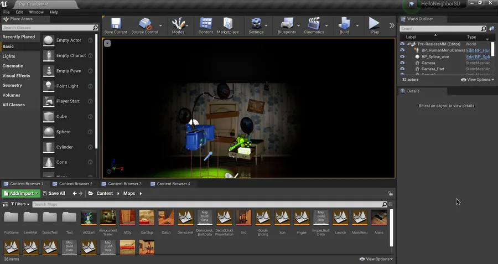The image size is (498, 264).
Task: Toggle visibility of the Camera actor
Action: [402, 63]
